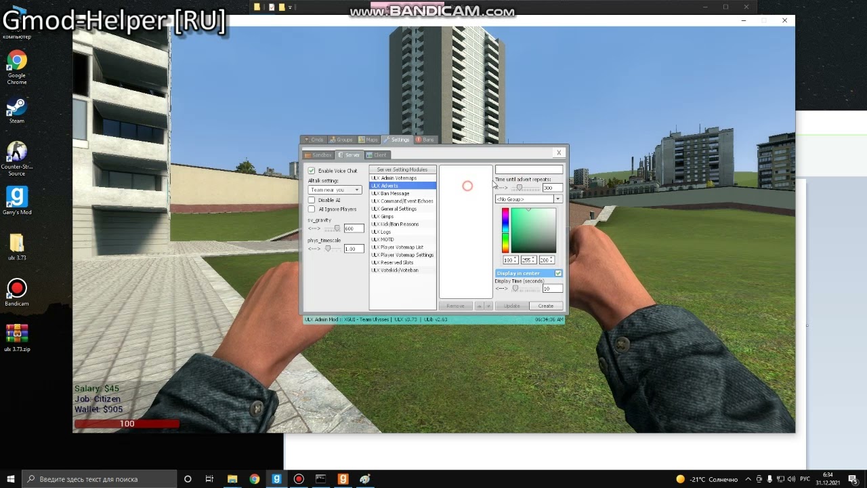
Task: Open Garry's Mod desktop shortcut
Action: tap(17, 201)
